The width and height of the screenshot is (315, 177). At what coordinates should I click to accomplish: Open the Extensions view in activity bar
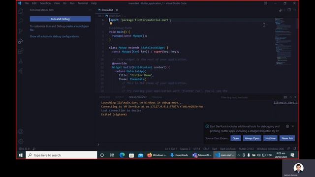[x=21, y=51]
